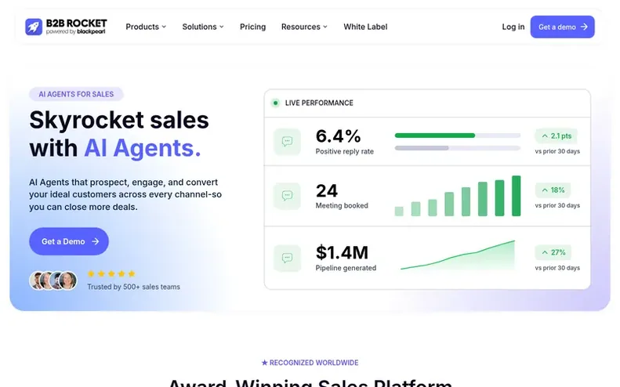
Task: Expand the Solutions dropdown menu
Action: pyautogui.click(x=203, y=27)
